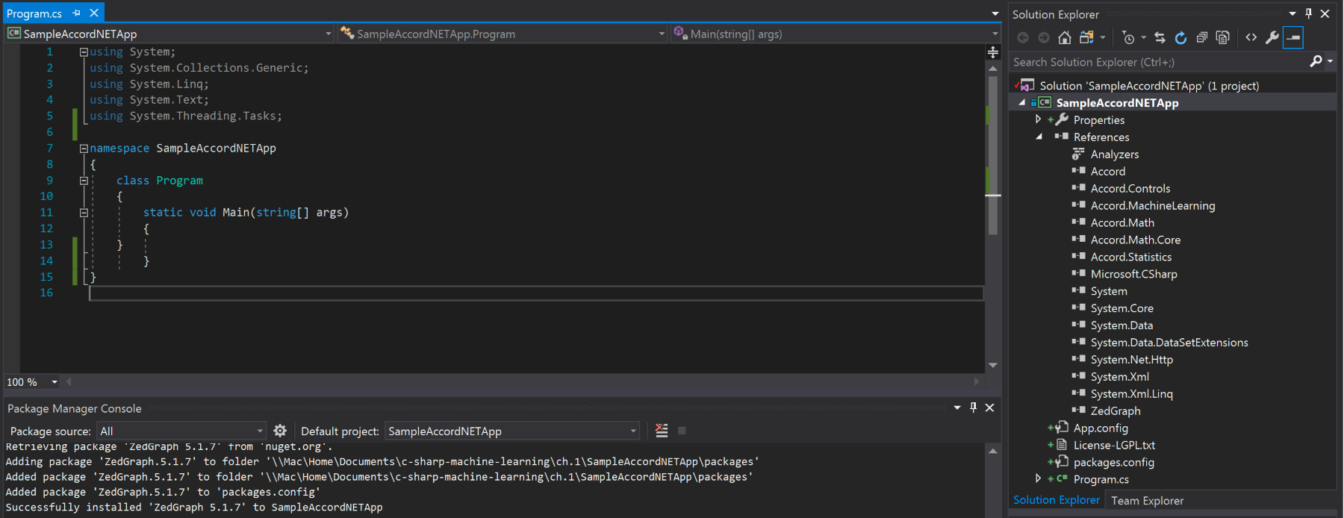Switch to the Solution Explorer bottom tab
The image size is (1344, 518).
[x=1056, y=500]
